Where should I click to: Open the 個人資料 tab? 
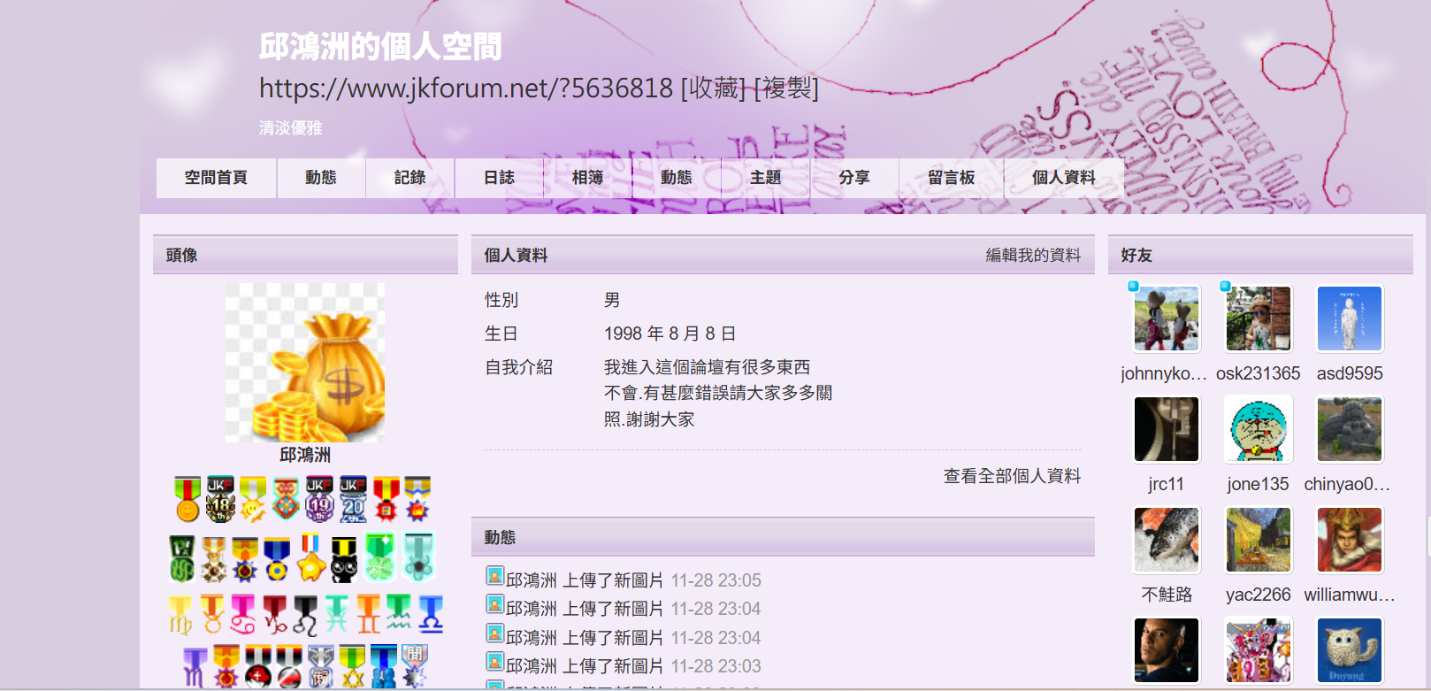tap(1063, 178)
